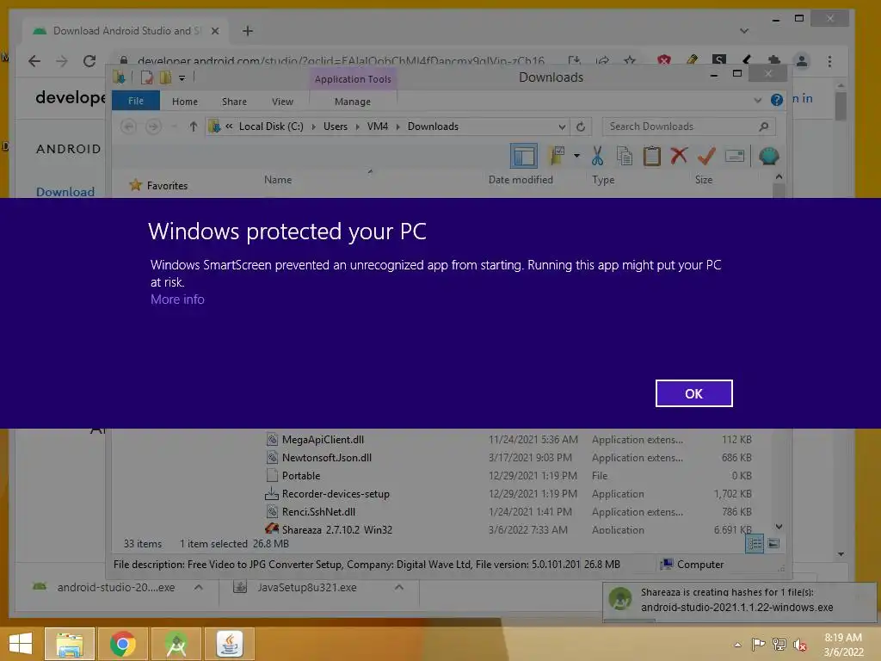
Task: Open JavaSetup8u321.exe download item menu chevron
Action: 399,587
